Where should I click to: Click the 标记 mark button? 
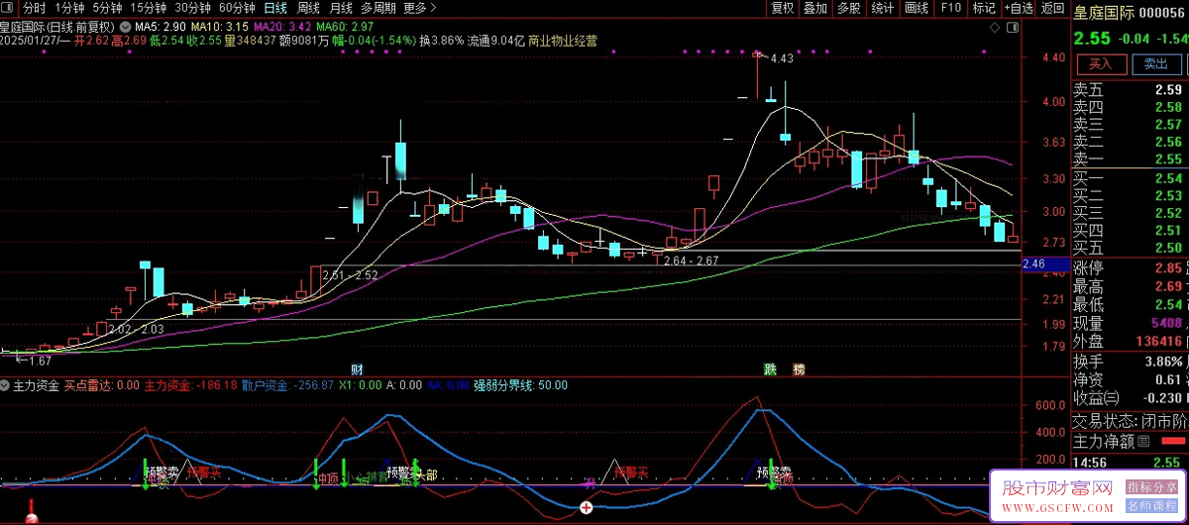pyautogui.click(x=983, y=8)
